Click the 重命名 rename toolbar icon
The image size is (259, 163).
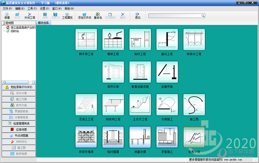pyautogui.click(x=98, y=16)
